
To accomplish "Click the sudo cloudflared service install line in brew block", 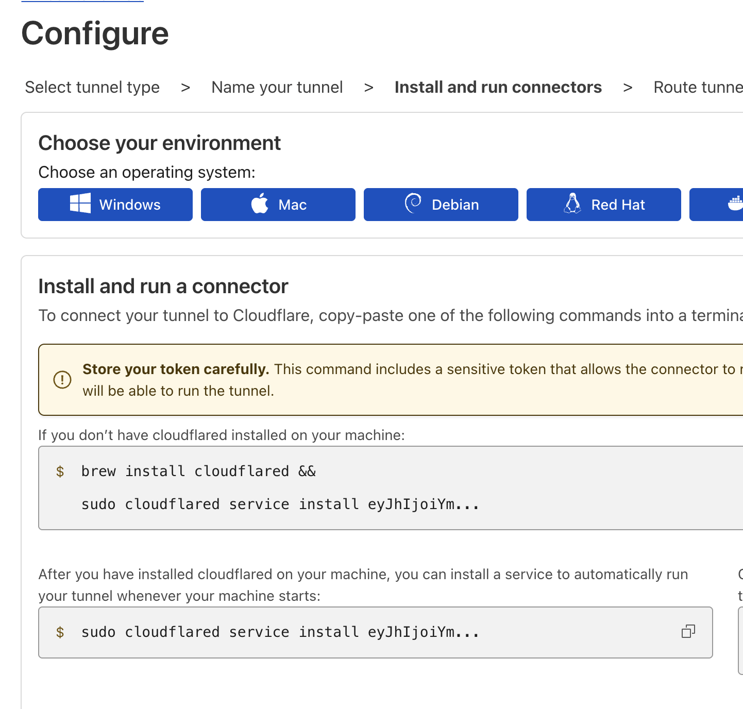I will click(280, 504).
